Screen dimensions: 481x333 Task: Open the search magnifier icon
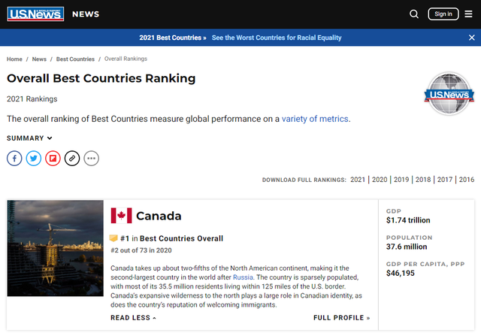pos(414,14)
